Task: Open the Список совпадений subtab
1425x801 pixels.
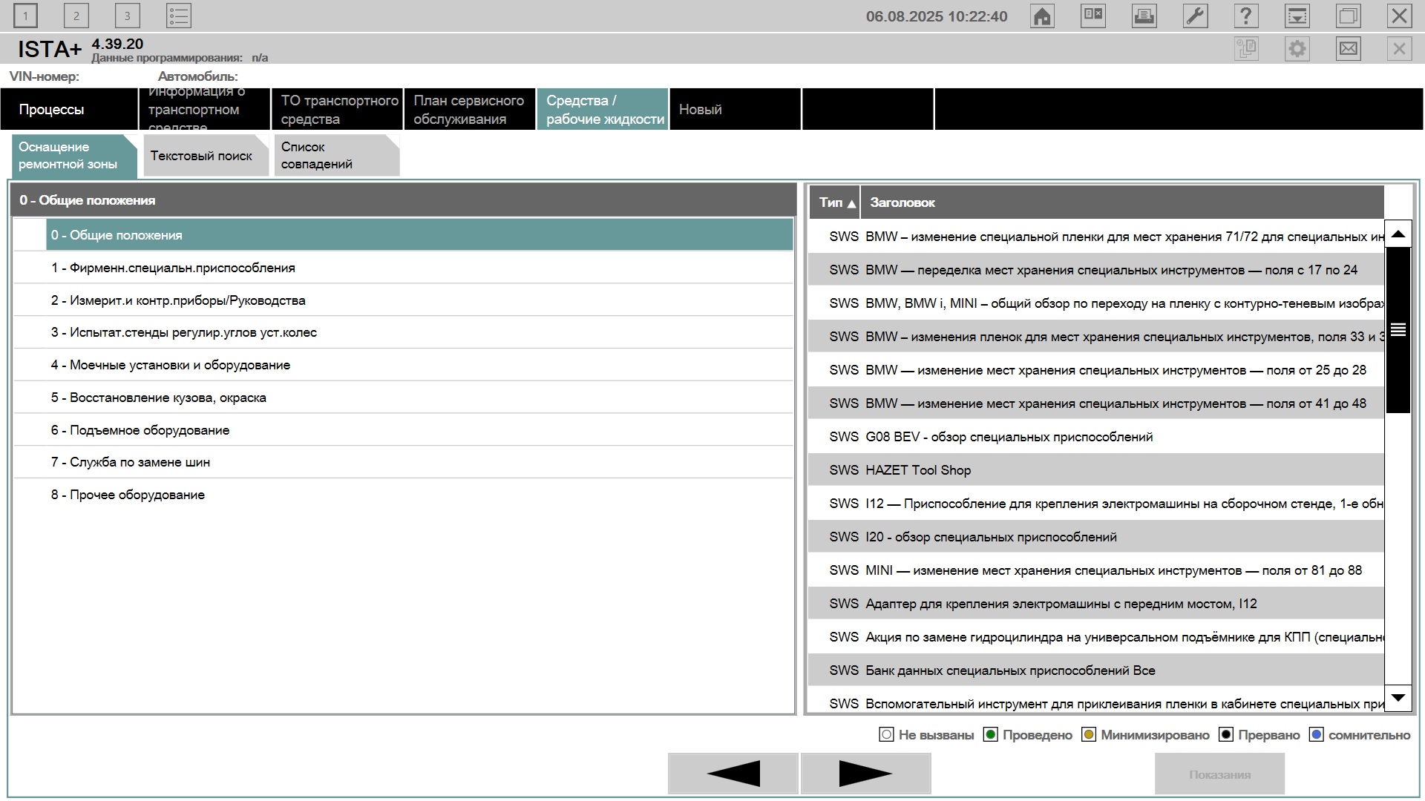Action: [x=336, y=156]
